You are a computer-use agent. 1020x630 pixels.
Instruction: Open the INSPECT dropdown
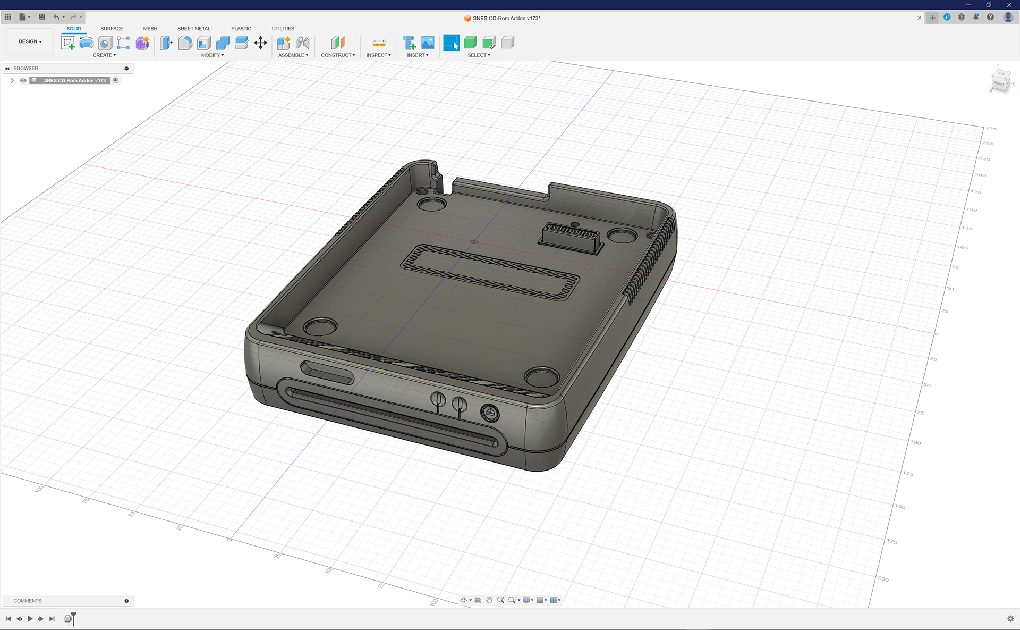coord(378,55)
